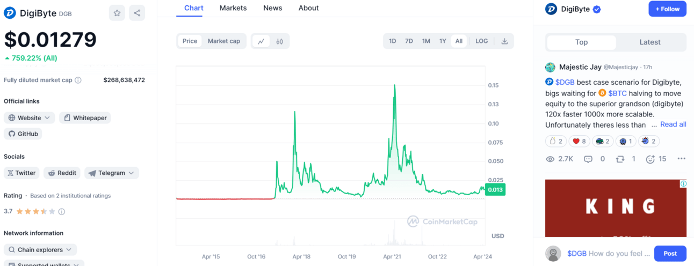Click the repost icon on the post

[620, 159]
